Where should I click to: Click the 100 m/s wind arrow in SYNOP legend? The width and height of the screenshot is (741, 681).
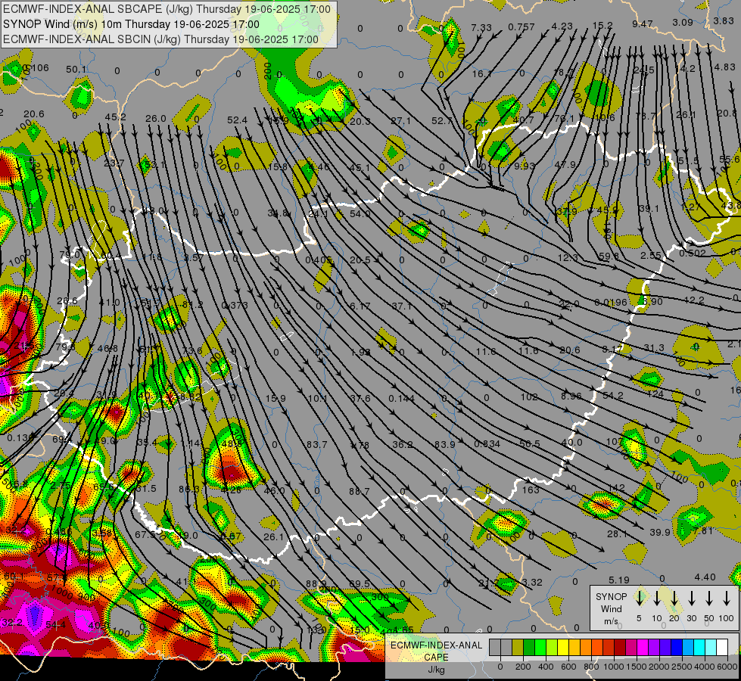pos(727,599)
